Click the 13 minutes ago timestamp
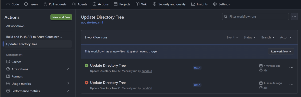The width and height of the screenshot is (301, 97). (273, 83)
